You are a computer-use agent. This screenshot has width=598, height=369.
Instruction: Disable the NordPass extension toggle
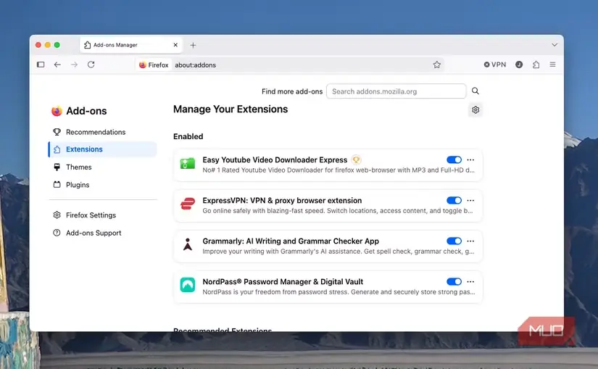(x=454, y=281)
